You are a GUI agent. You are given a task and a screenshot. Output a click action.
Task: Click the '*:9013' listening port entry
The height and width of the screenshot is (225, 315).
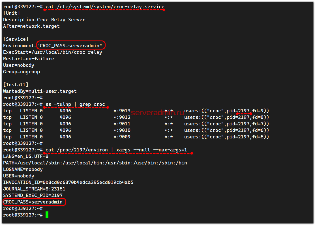(122, 111)
